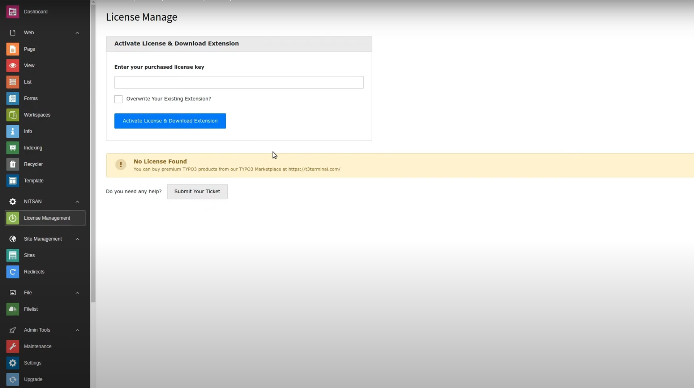Open the Redirects module icon
694x388 pixels.
(x=13, y=272)
